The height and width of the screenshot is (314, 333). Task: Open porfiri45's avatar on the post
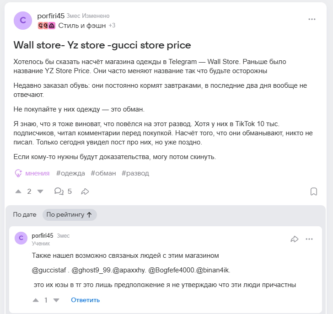pyautogui.click(x=23, y=21)
